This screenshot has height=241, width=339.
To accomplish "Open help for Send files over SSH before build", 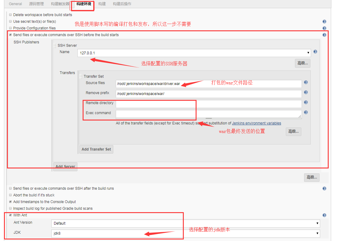I will (x=324, y=35).
